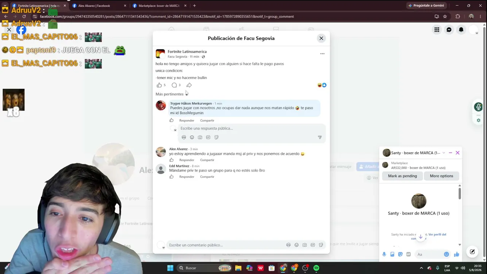
Task: Open Messenger from the top bar
Action: 449,30
